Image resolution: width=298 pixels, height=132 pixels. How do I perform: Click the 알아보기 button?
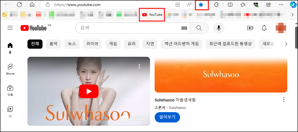click(167, 117)
